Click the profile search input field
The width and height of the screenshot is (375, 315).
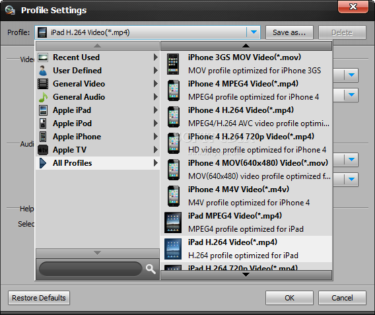pyautogui.click(x=90, y=269)
